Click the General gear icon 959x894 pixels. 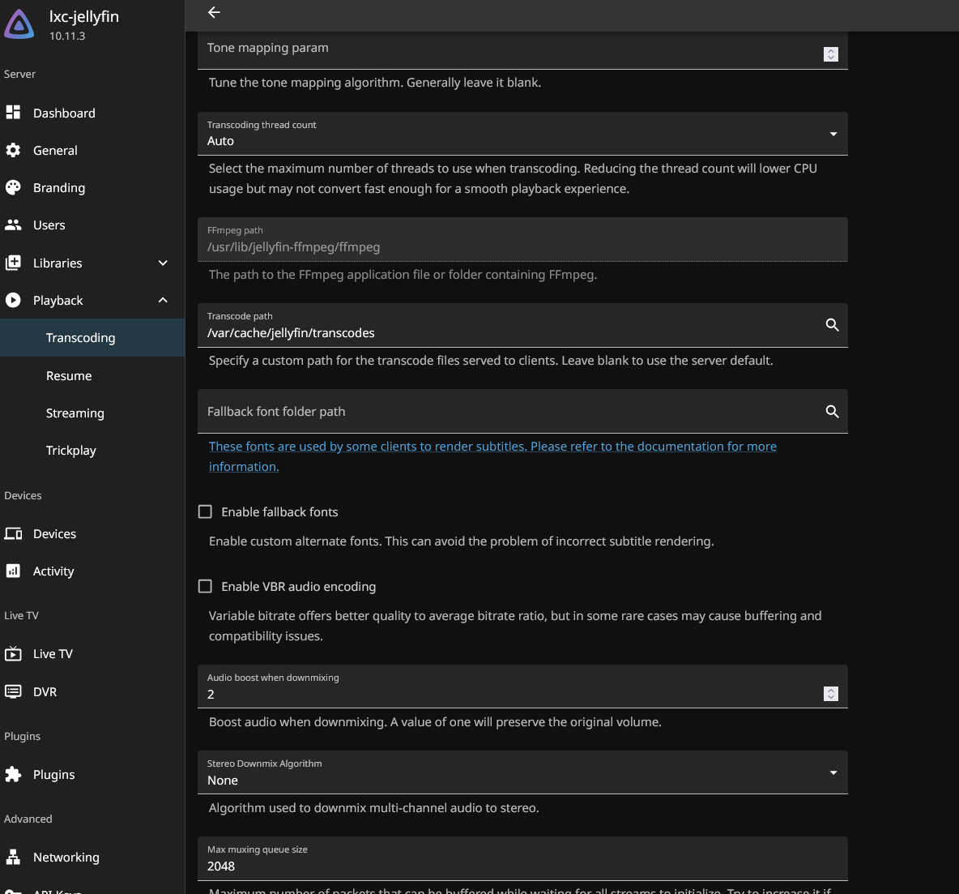[x=13, y=150]
